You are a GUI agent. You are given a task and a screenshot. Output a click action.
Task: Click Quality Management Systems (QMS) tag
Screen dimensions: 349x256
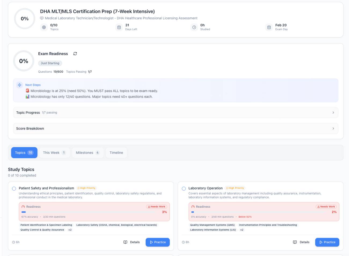coord(212,225)
